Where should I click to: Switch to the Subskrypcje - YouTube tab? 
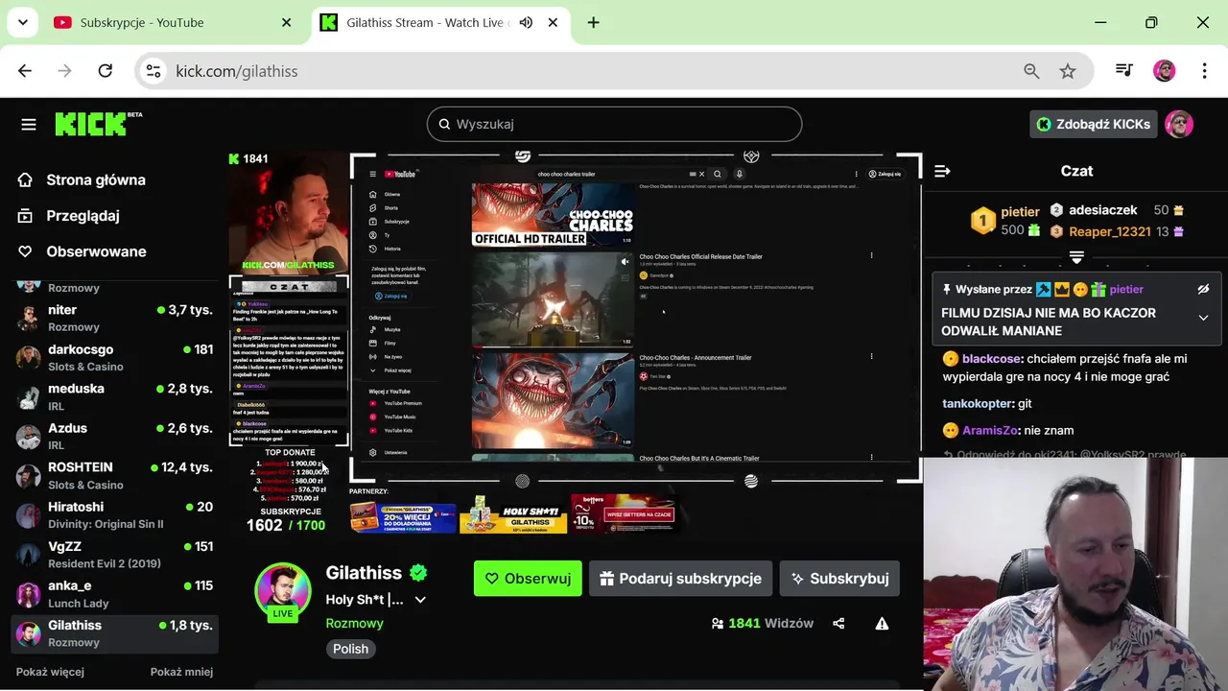[174, 22]
